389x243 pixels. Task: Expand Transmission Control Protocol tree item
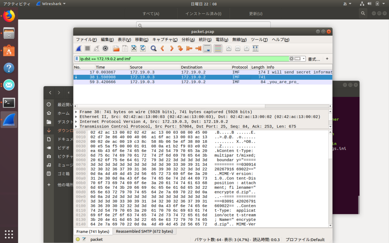pos(76,126)
